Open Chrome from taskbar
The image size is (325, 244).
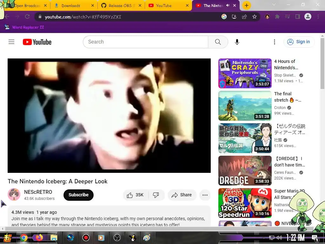[24, 238]
